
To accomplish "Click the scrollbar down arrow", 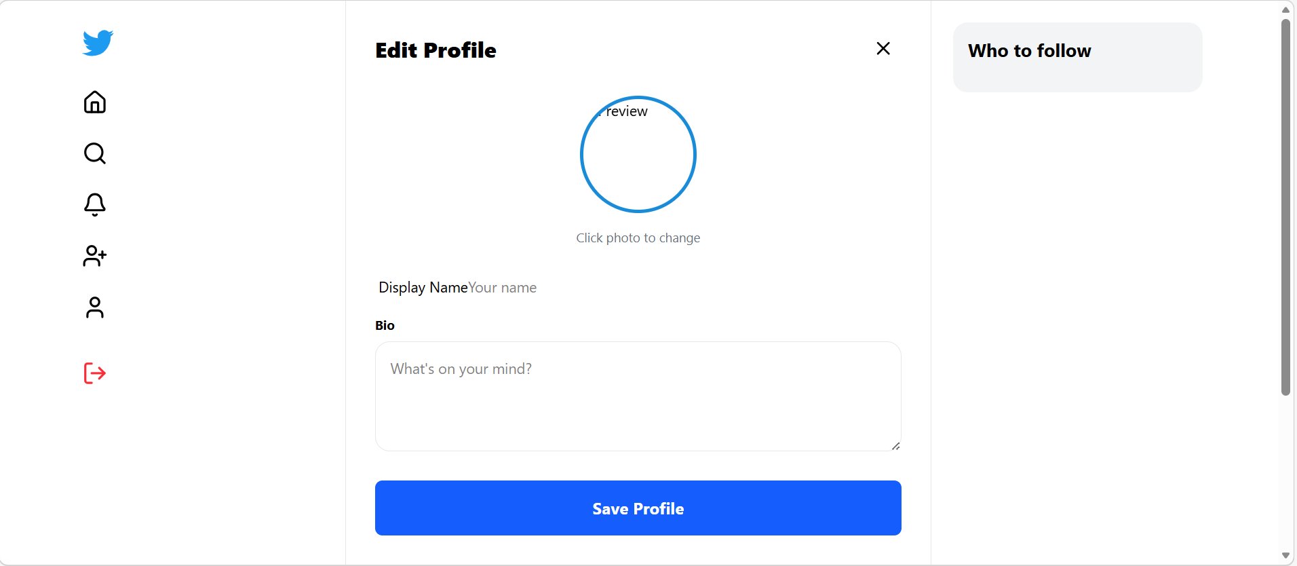I will click(x=1285, y=556).
